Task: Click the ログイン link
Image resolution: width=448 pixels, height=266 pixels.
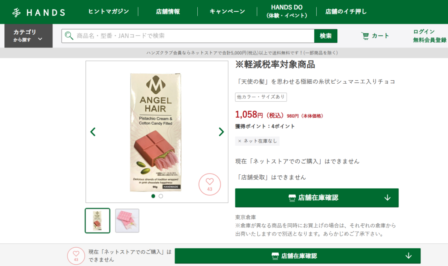Action: [423, 31]
